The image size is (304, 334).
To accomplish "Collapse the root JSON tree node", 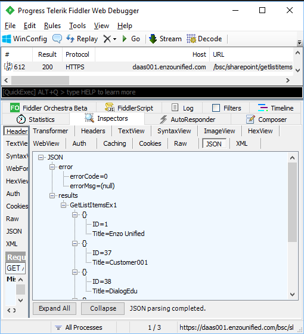I will (x=41, y=157).
